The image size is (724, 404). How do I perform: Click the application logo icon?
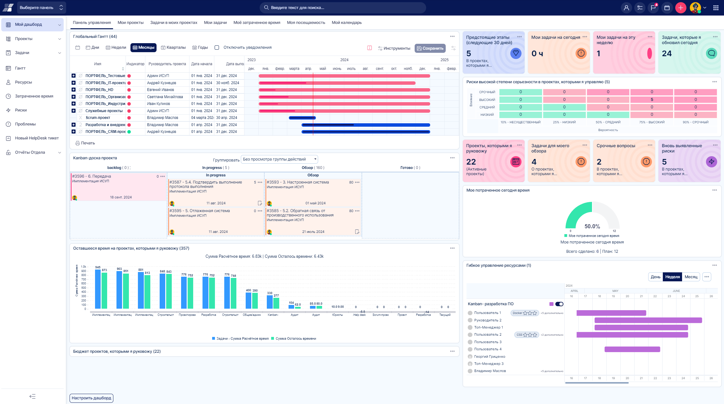coord(8,7)
